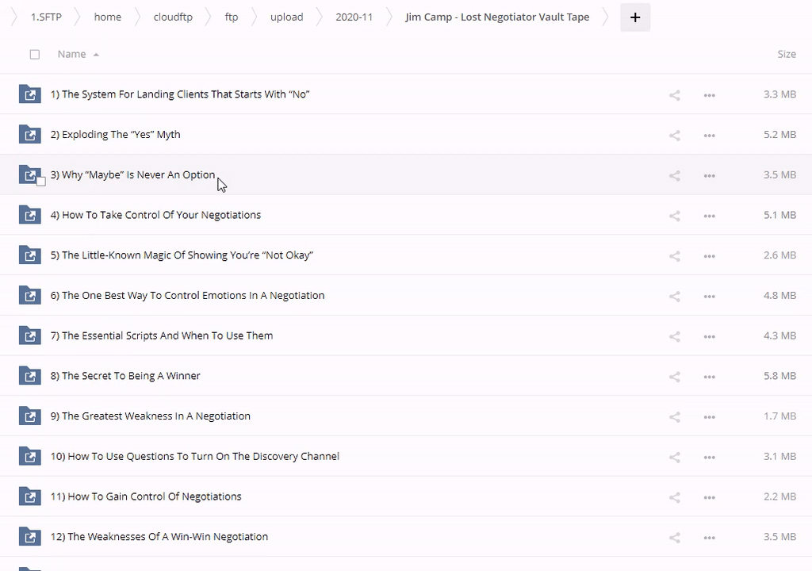
Task: Open ellipsis menu for "The Greatest Weakness In A Negotiation"
Action: [x=710, y=417]
